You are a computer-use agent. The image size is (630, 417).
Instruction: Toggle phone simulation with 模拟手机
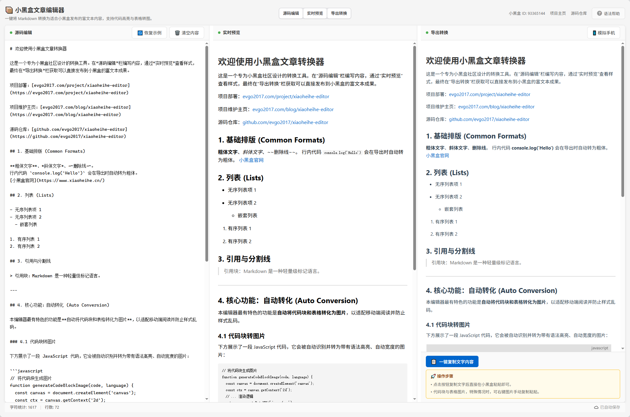click(603, 32)
